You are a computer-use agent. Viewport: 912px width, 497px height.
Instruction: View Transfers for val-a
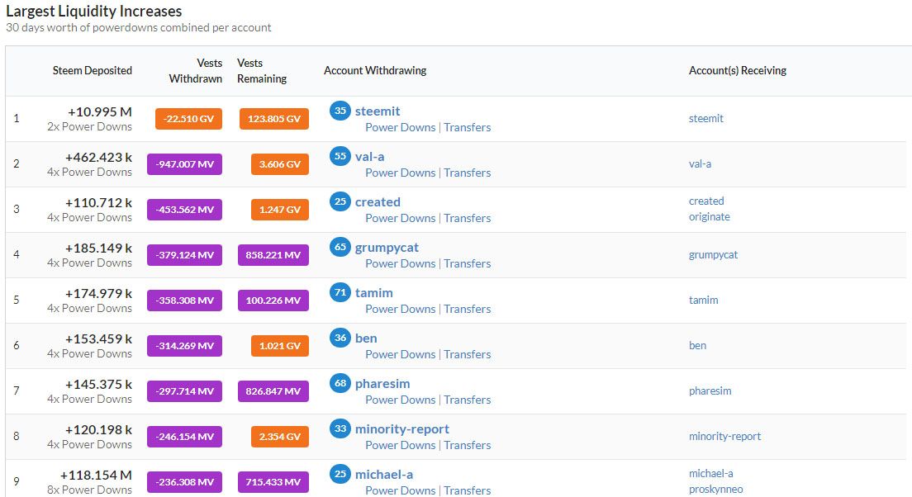coord(467,173)
